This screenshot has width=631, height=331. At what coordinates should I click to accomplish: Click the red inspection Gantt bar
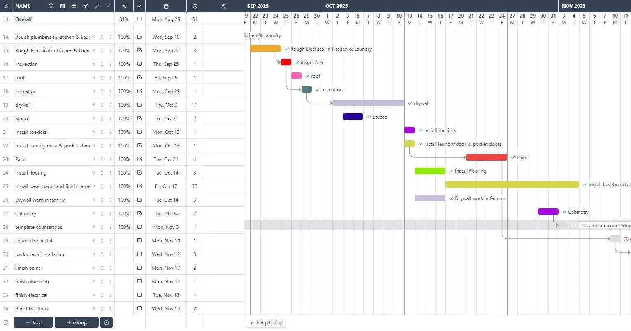286,62
